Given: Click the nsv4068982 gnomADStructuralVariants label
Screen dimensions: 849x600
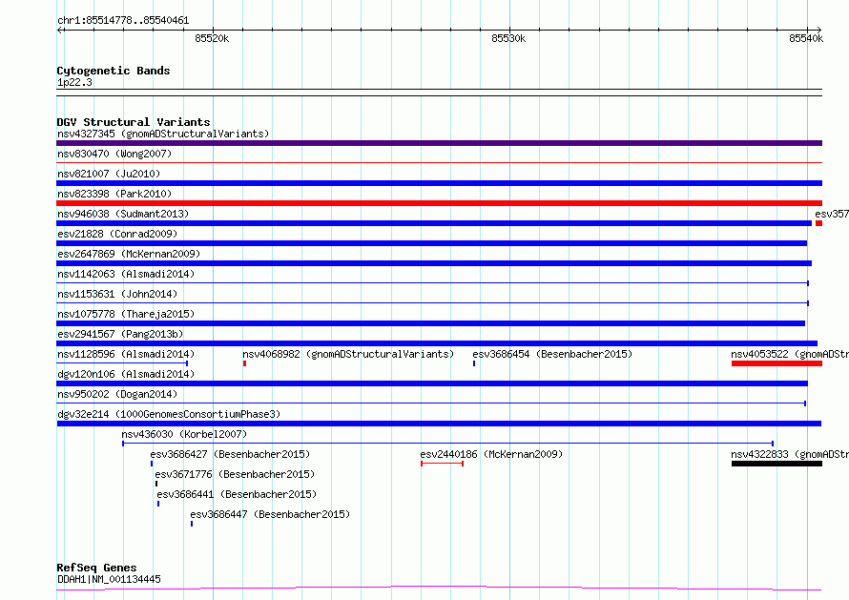Looking at the screenshot, I should (348, 354).
